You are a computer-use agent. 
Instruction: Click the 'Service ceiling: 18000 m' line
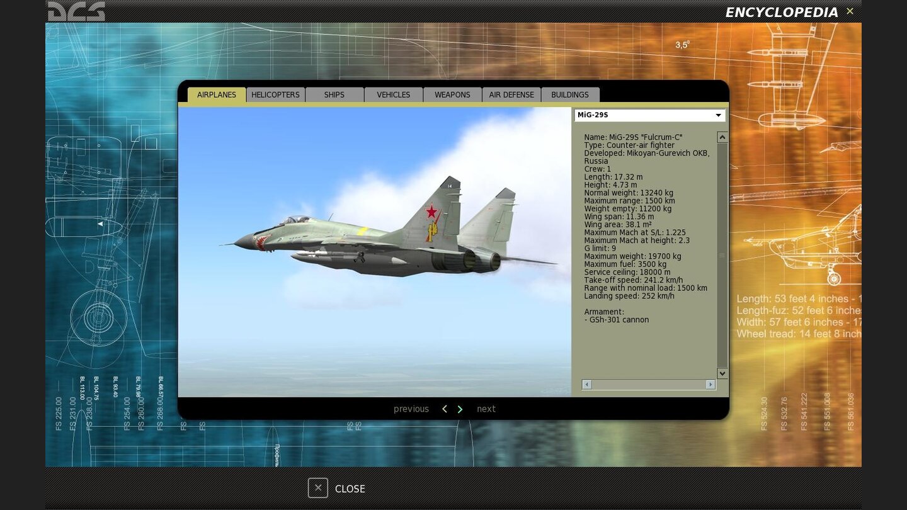[627, 273]
